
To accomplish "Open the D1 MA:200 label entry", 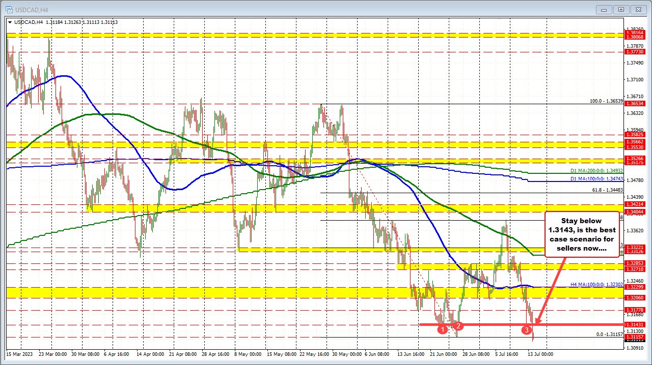I will pyautogui.click(x=592, y=171).
